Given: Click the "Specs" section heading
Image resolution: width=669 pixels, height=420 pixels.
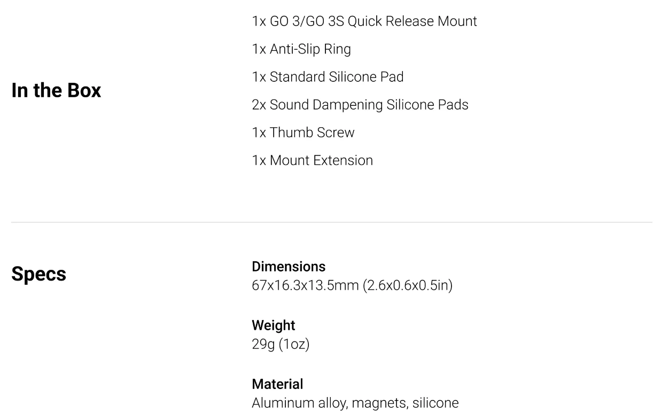Looking at the screenshot, I should point(38,274).
